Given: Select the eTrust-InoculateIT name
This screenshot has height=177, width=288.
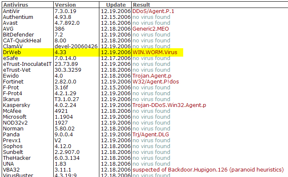Looking at the screenshot, I should [x=27, y=64].
